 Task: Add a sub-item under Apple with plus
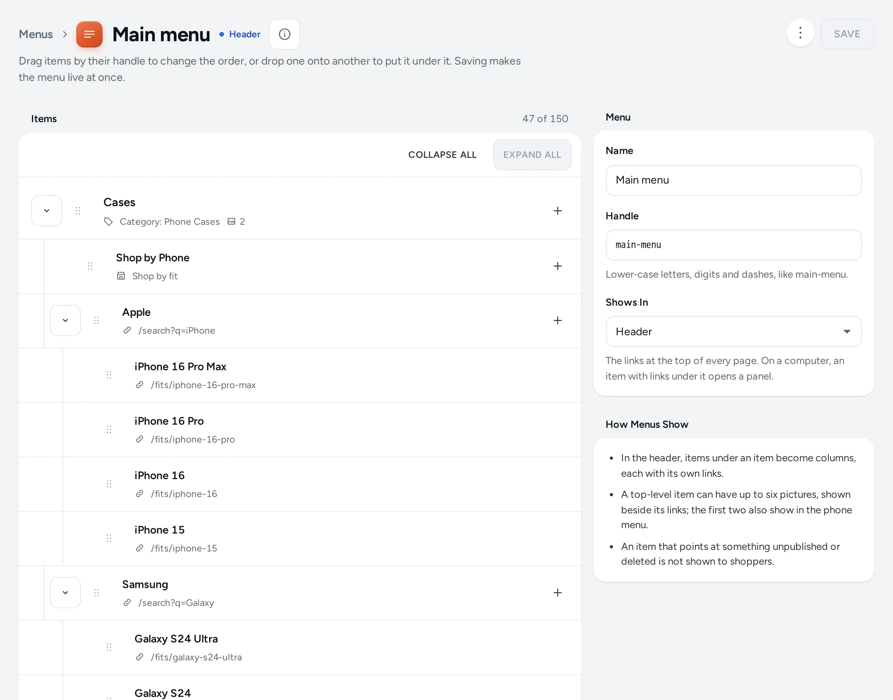point(557,320)
